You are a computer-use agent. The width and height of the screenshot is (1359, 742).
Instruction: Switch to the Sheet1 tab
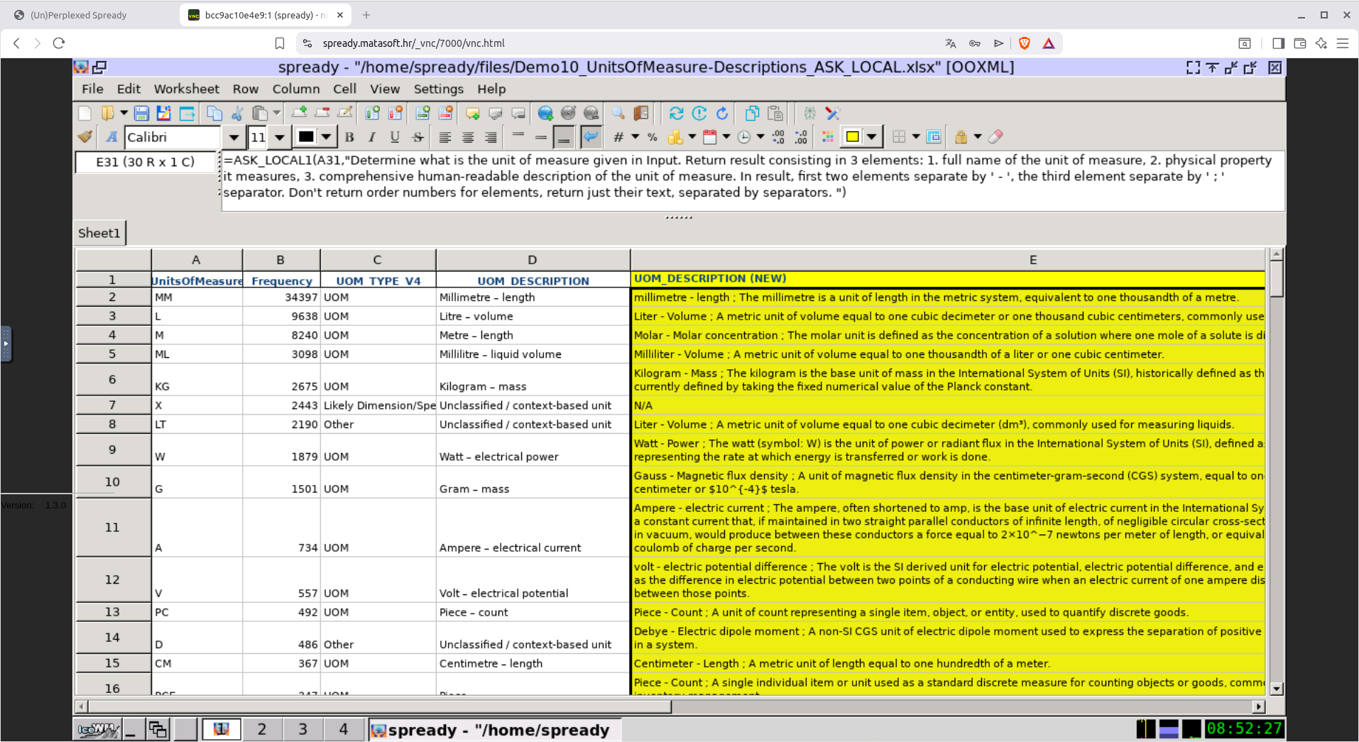coord(99,233)
